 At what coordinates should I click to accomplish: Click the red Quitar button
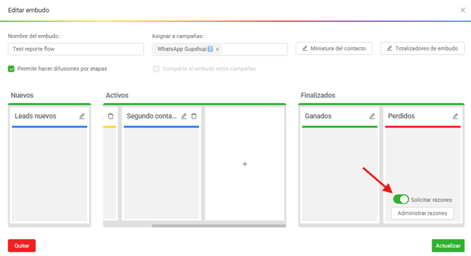click(22, 245)
